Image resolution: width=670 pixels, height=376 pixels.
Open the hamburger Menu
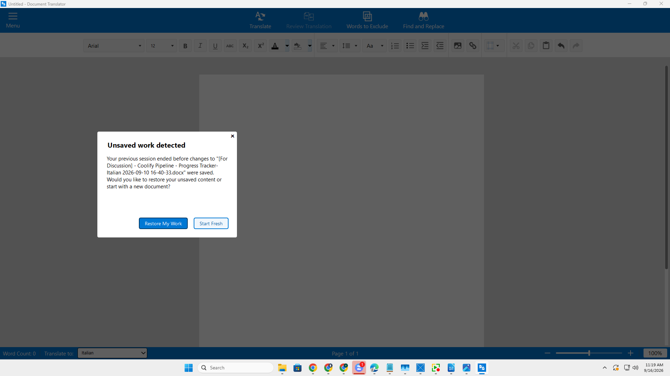[13, 20]
